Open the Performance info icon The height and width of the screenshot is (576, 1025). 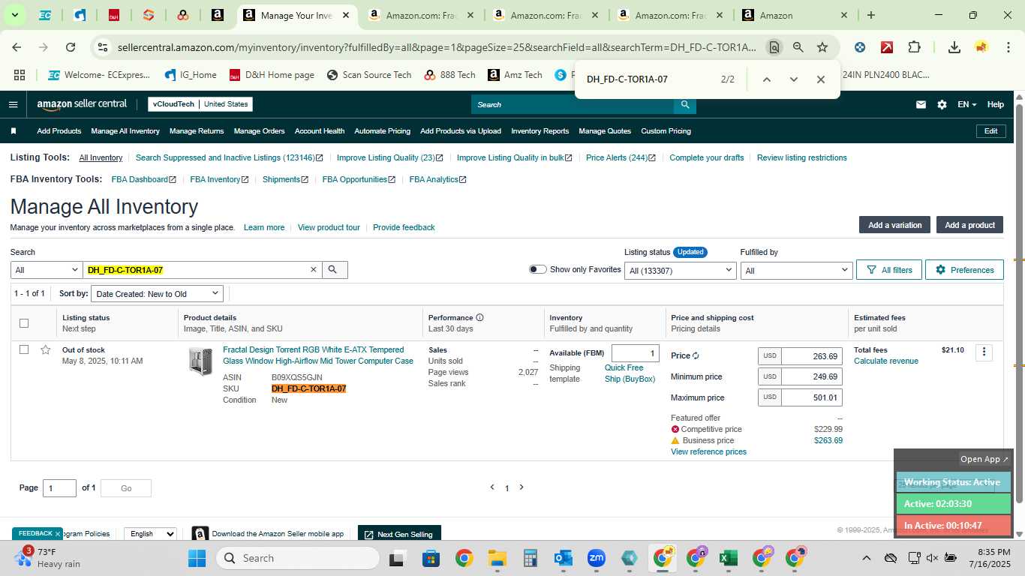point(480,318)
